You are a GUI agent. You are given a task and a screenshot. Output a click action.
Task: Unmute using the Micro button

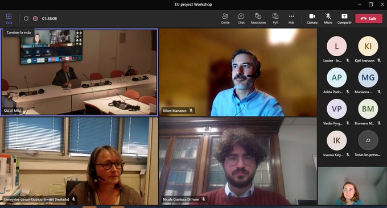point(328,19)
